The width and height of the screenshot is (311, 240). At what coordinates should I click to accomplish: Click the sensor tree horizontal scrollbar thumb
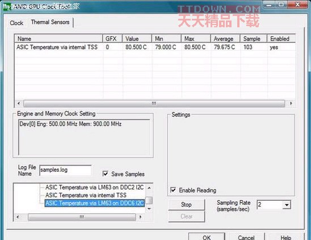[x=82, y=217]
